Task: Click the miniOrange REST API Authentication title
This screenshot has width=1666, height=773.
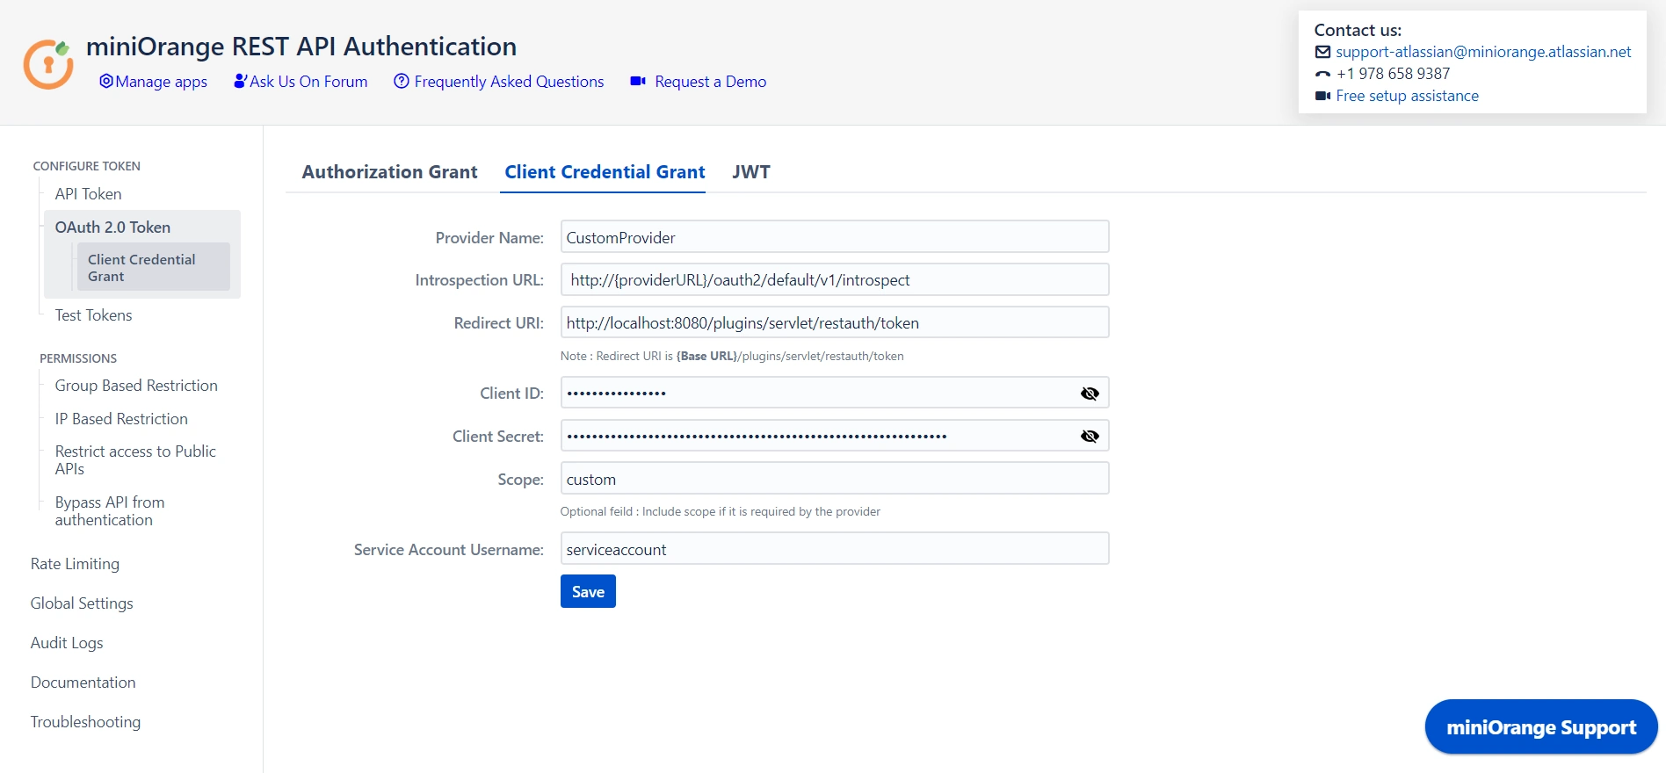Action: pyautogui.click(x=301, y=46)
